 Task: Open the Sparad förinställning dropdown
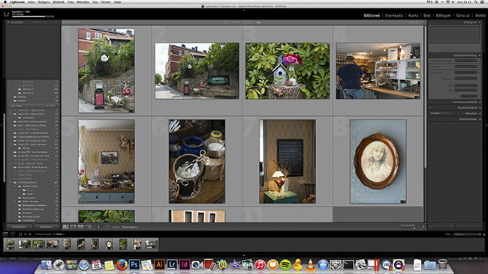point(466,61)
